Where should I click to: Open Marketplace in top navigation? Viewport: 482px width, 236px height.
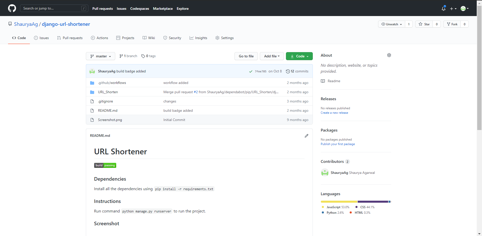point(163,9)
